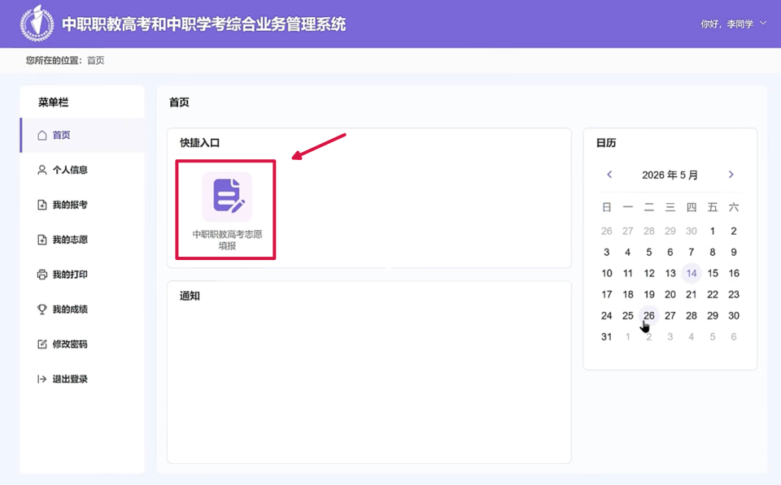
Task: Open 我的报考 from the sidebar
Action: [x=82, y=205]
